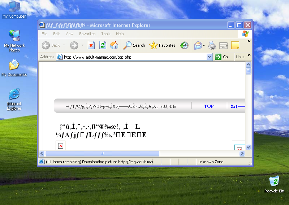Open the Favorites menu
Viewport: 289px width, 205px height.
[x=87, y=34]
